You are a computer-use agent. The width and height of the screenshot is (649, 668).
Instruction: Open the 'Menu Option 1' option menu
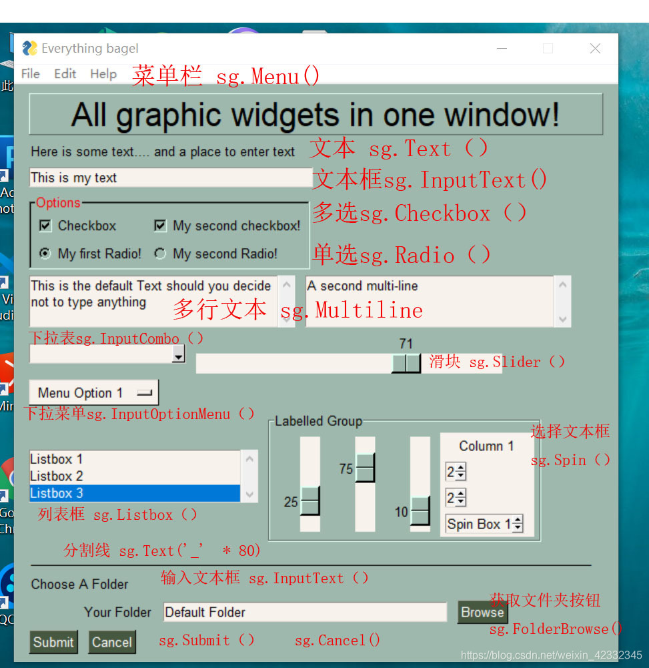pyautogui.click(x=93, y=392)
